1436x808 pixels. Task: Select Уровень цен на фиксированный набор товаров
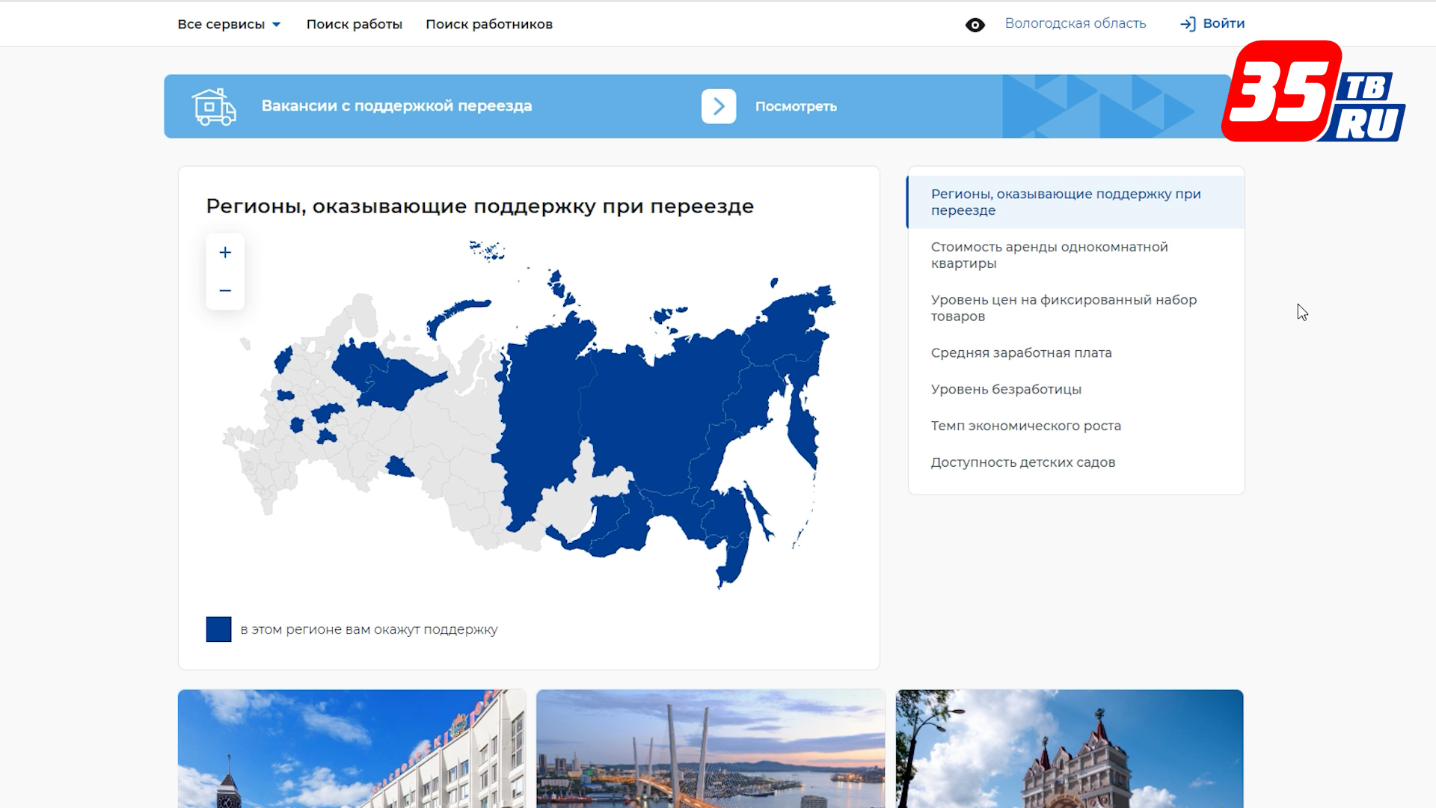pyautogui.click(x=1063, y=307)
